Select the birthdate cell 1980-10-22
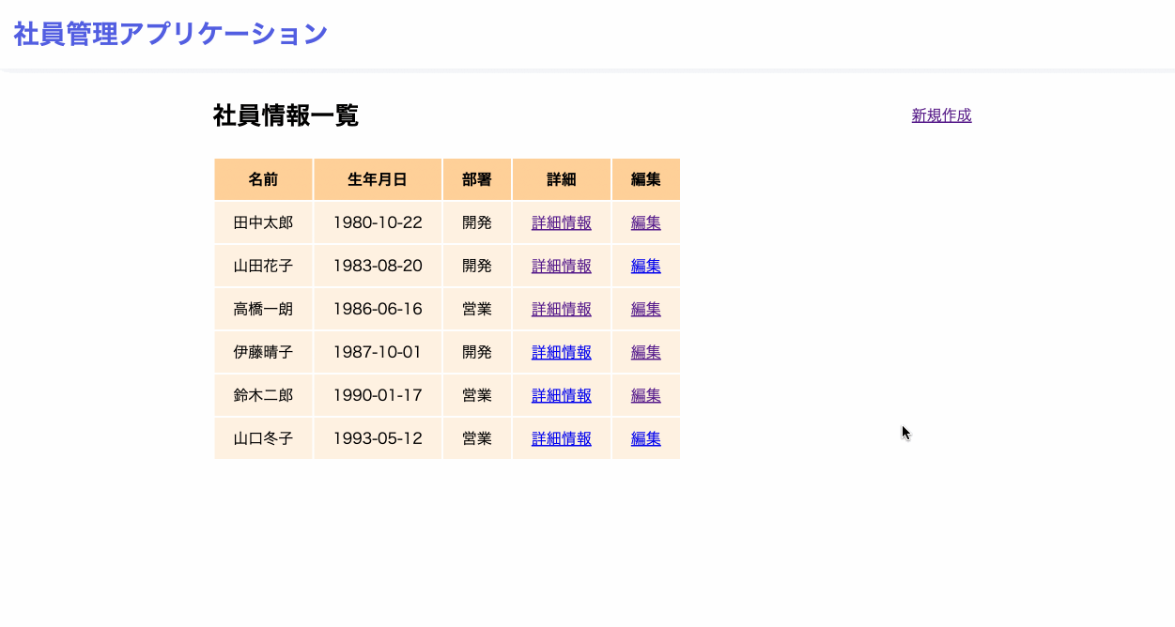This screenshot has width=1175, height=627. 378,222
